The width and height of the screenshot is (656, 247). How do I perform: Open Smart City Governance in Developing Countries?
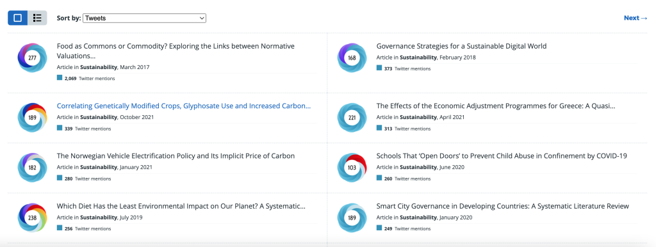pyautogui.click(x=502, y=206)
